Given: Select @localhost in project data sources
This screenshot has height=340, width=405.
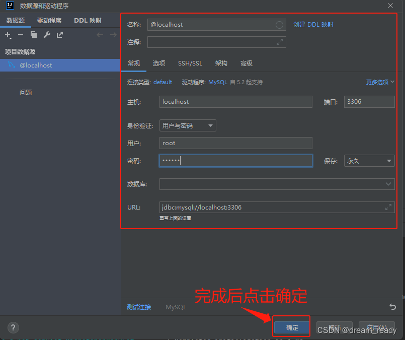Looking at the screenshot, I should 60,65.
